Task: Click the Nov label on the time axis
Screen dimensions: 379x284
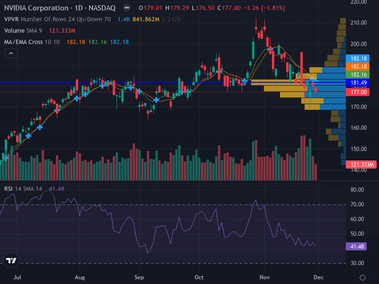Action: pyautogui.click(x=265, y=277)
